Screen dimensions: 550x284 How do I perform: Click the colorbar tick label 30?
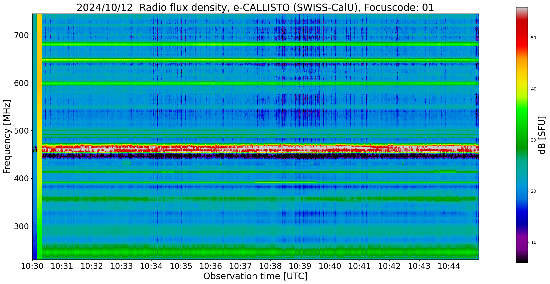coord(533,140)
